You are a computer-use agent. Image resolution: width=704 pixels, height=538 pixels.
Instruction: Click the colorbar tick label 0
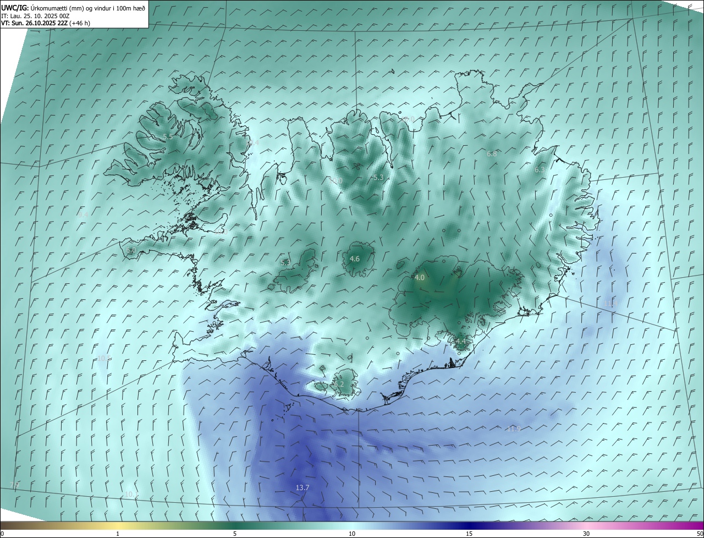(x=2, y=534)
